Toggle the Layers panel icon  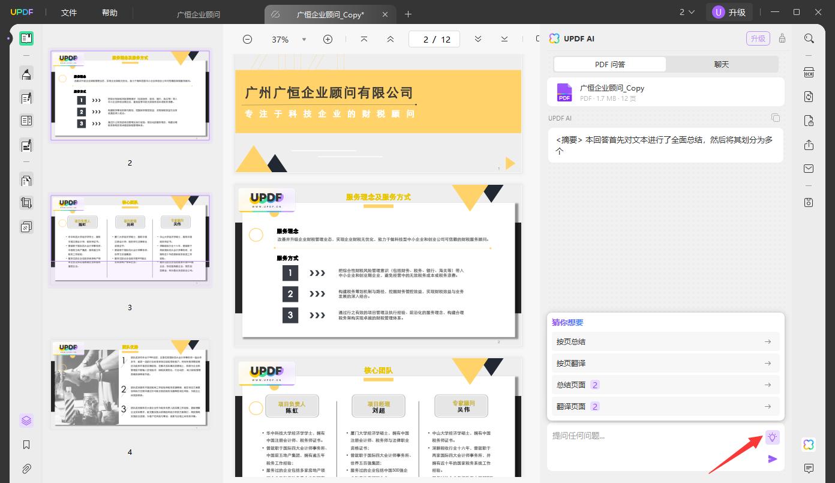pos(26,421)
